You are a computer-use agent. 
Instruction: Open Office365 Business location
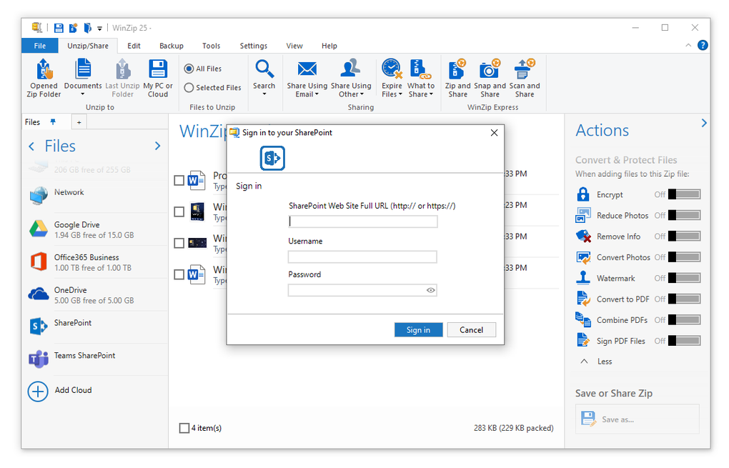click(96, 262)
